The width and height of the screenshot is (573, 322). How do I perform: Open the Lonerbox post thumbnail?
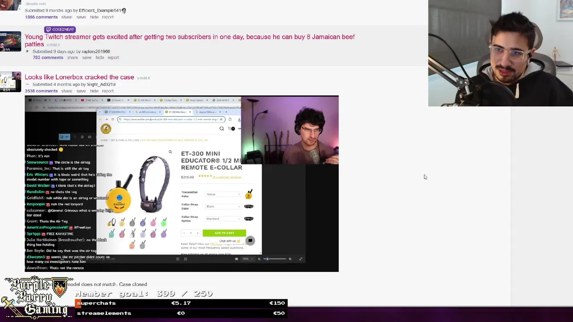10,82
